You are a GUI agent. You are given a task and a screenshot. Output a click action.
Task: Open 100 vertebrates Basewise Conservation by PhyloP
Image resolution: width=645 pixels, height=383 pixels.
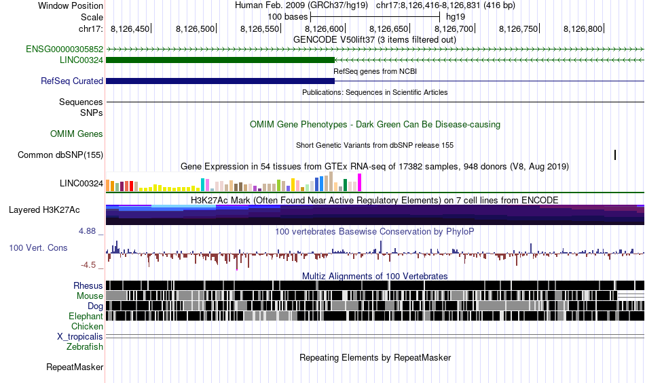point(375,232)
